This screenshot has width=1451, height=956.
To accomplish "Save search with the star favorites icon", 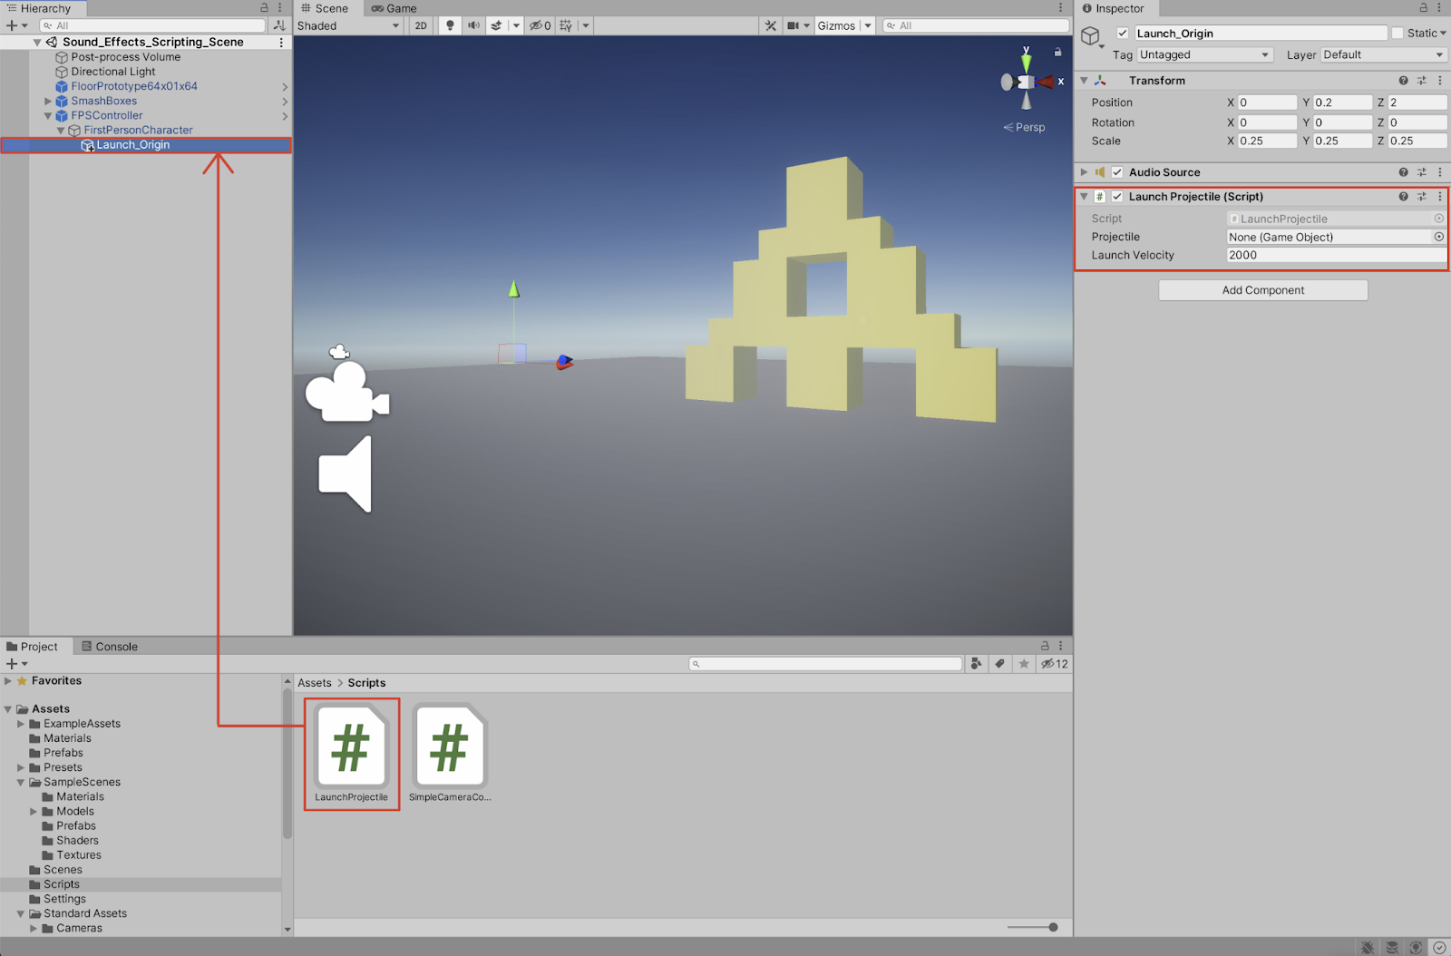I will point(1024,664).
